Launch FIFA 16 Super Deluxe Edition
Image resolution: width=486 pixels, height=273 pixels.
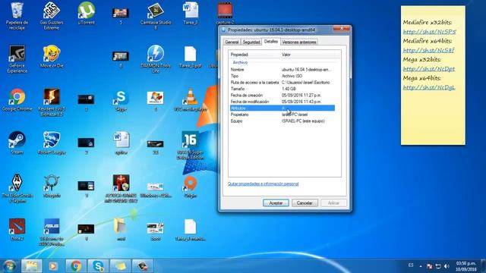tap(190, 146)
